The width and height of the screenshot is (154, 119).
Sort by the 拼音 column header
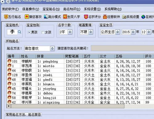[x=50, y=56]
